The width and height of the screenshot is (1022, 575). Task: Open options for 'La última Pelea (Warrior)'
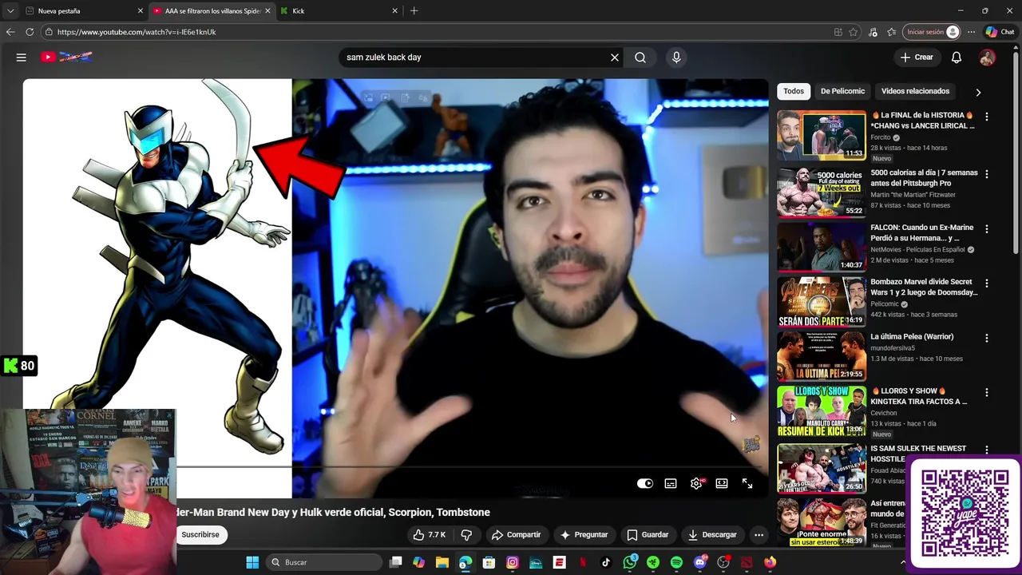coord(987,338)
